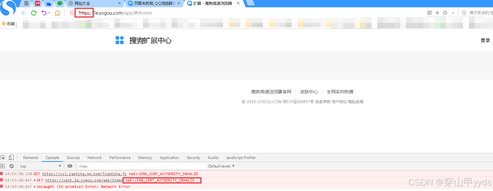Switch to the Elements panel
This screenshot has height=191, width=493.
tap(30, 158)
